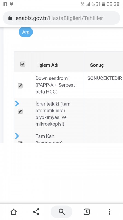This screenshot has width=123, height=220.
Task: Tap the browser home icon
Action: pyautogui.click(x=14, y=211)
